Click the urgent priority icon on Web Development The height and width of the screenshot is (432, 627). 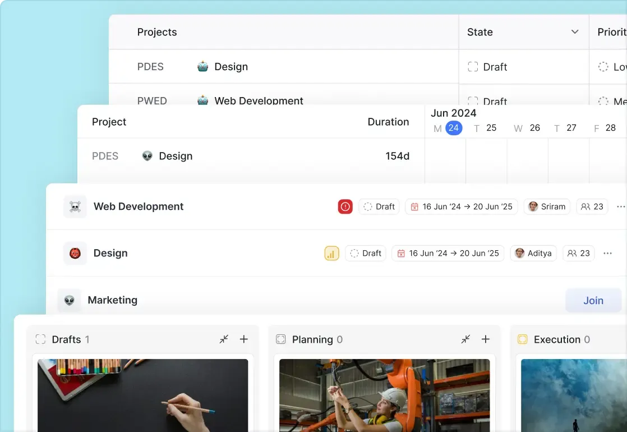pyautogui.click(x=345, y=206)
